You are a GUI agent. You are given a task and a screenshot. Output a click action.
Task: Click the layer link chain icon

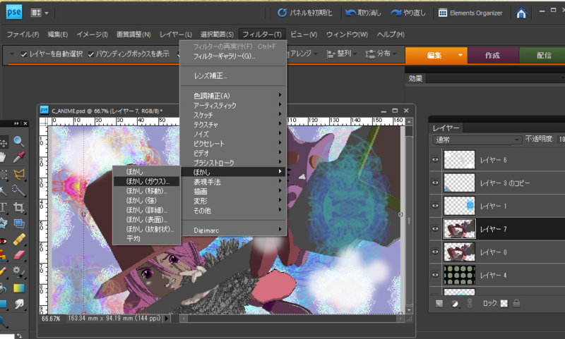tap(470, 303)
